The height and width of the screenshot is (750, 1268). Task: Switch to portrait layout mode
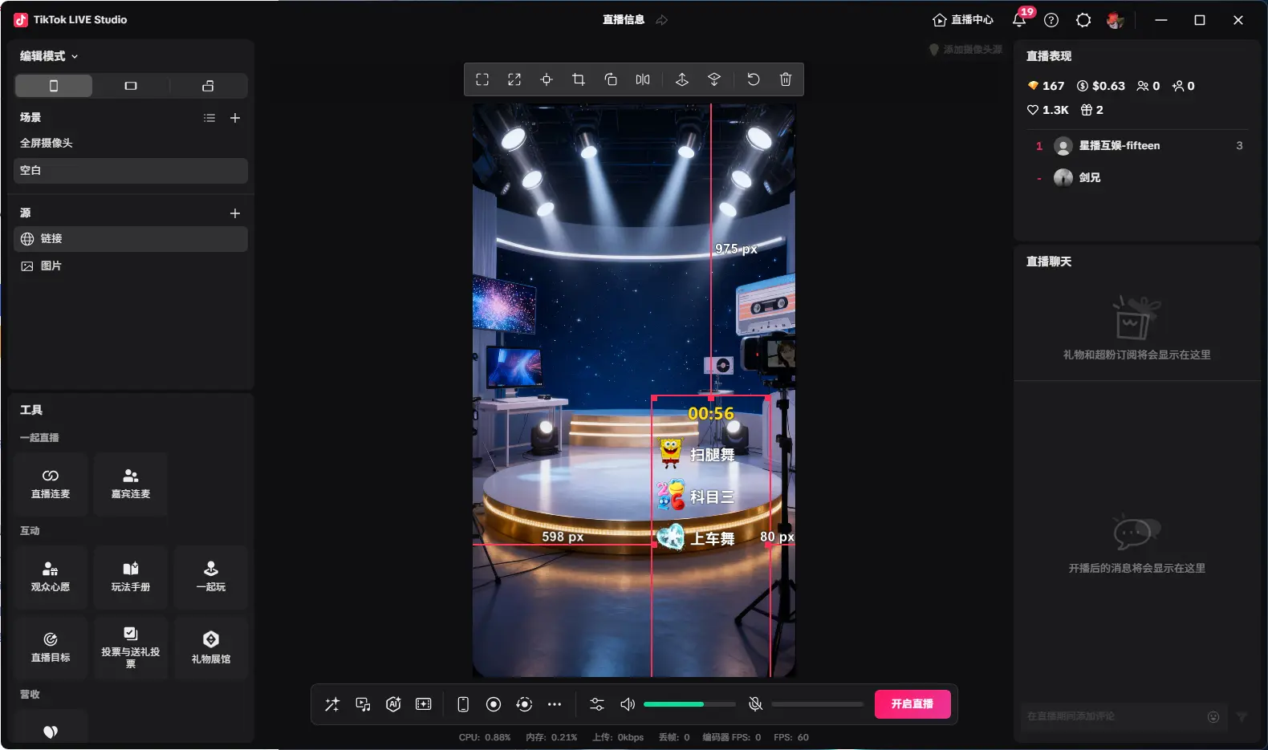point(54,86)
